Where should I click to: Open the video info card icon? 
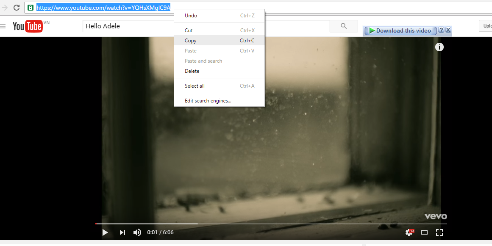pos(439,47)
